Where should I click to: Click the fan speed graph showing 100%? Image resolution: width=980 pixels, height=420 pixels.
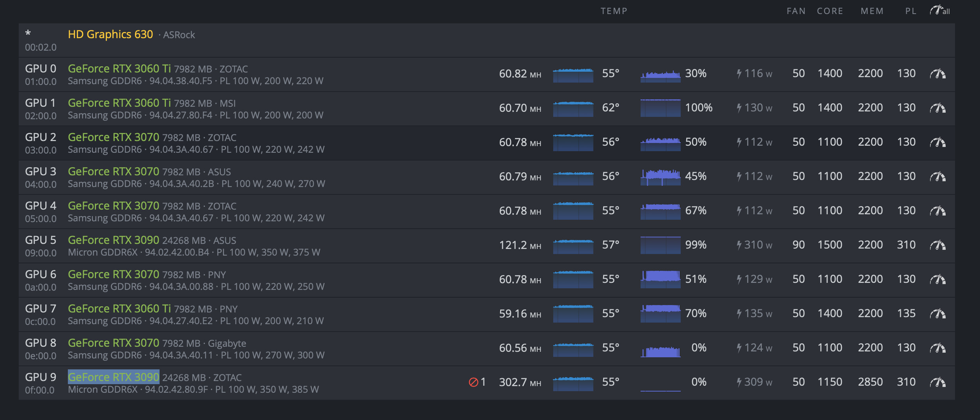(x=660, y=108)
